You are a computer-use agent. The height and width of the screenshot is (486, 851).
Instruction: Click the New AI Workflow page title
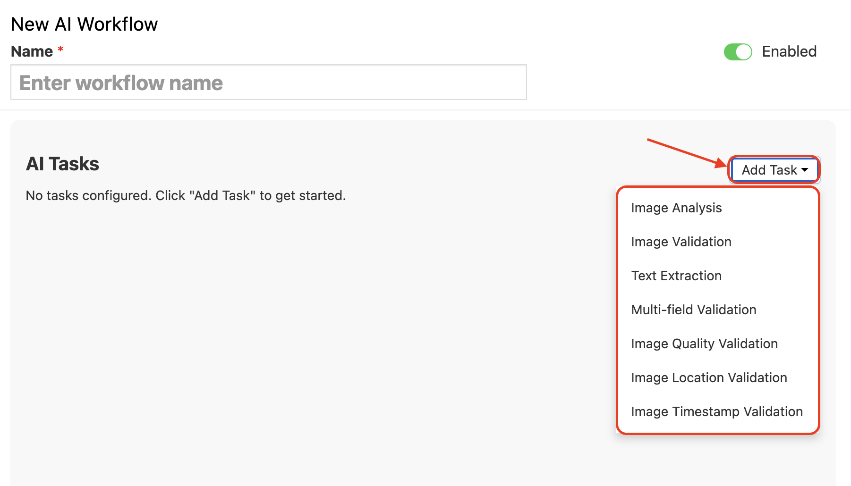[x=84, y=25]
